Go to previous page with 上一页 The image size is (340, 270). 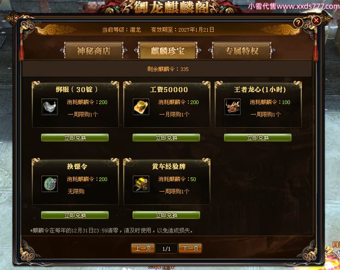pyautogui.click(x=143, y=248)
